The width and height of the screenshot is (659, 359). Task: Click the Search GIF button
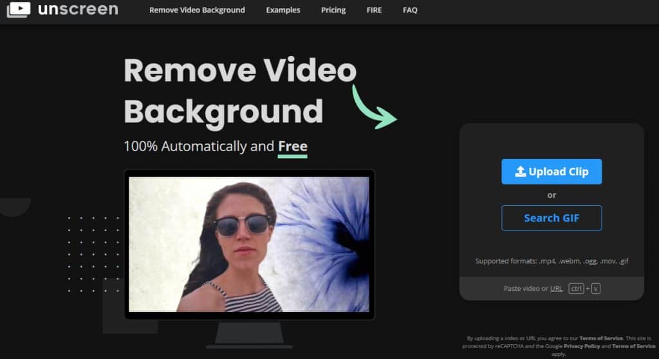[552, 218]
